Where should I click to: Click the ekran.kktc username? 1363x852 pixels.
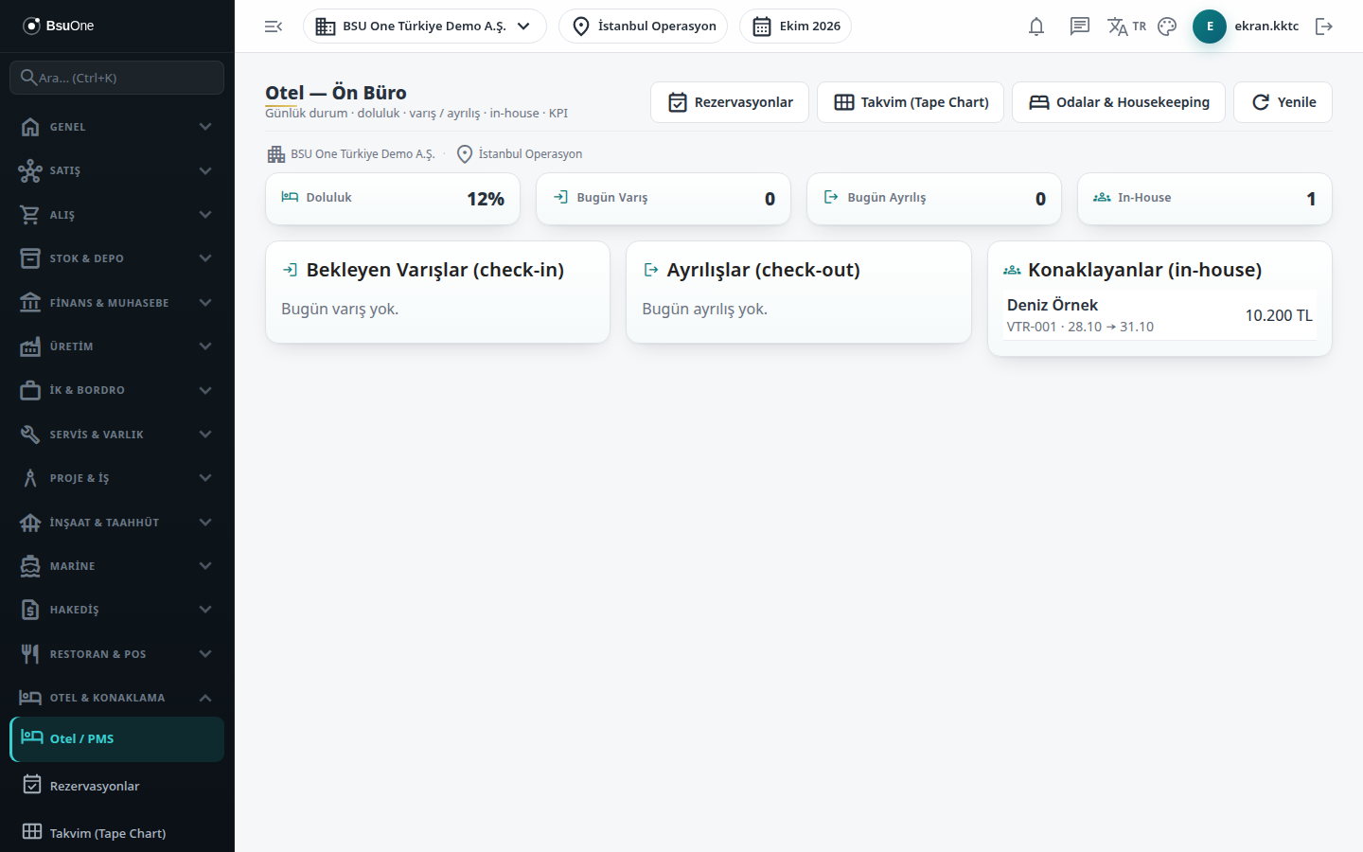pos(1266,27)
